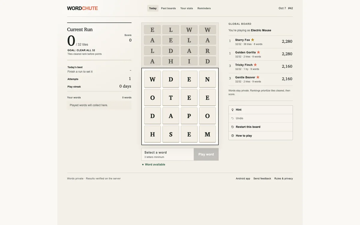Screen dimensions: 360x225
Task: Select the playable N tile
Action: 207,79
